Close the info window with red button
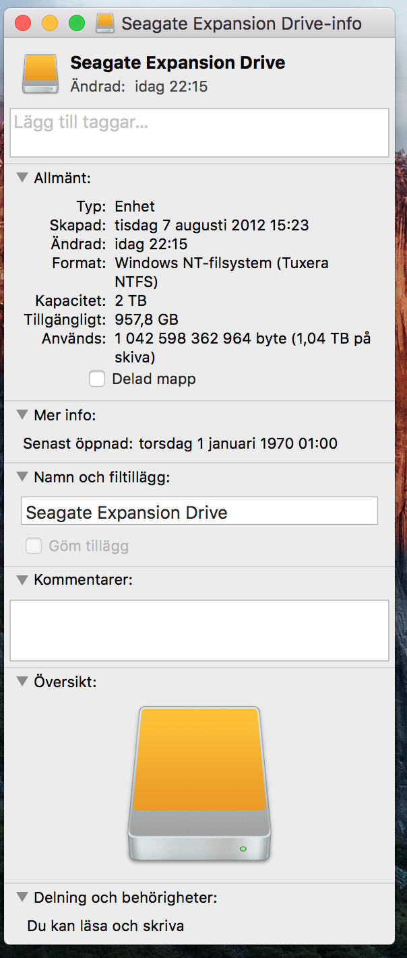The width and height of the screenshot is (407, 958). (x=23, y=24)
